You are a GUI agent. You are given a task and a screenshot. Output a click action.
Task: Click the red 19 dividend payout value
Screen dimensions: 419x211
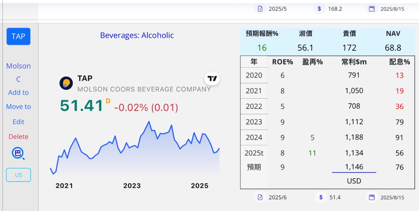[x=400, y=91]
